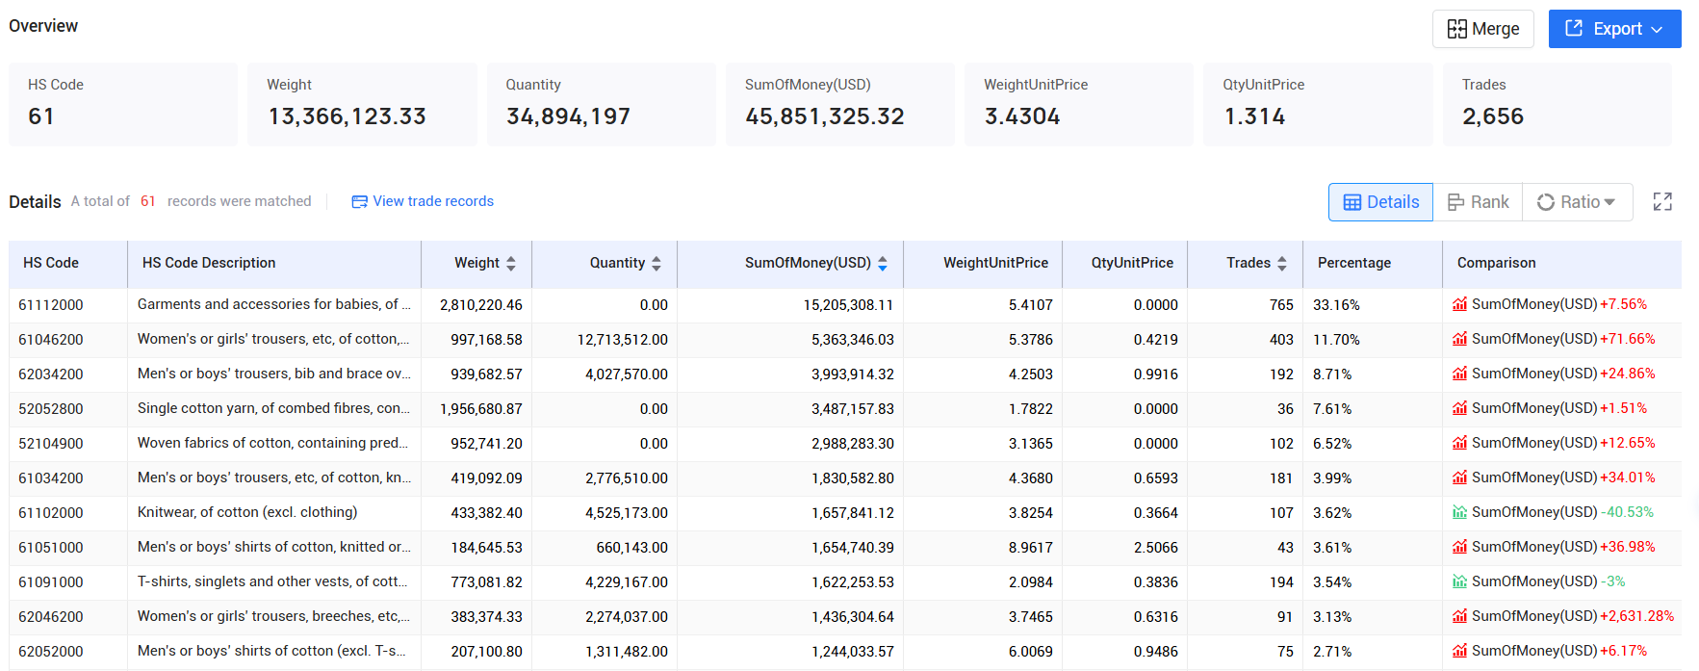
Task: Click the Ratio circular icon
Action: click(1546, 202)
